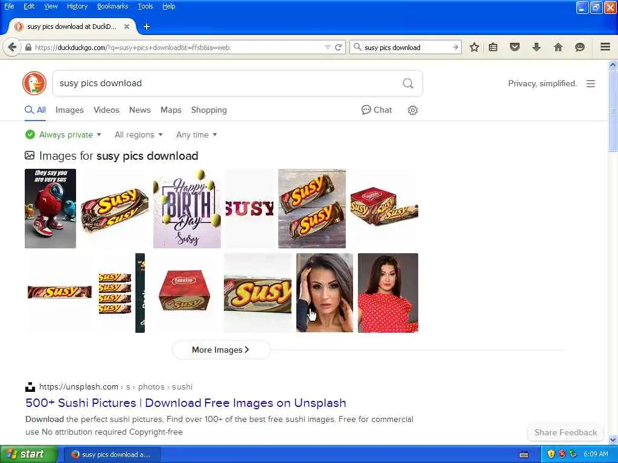Switch to the Maps search tab

pyautogui.click(x=171, y=110)
